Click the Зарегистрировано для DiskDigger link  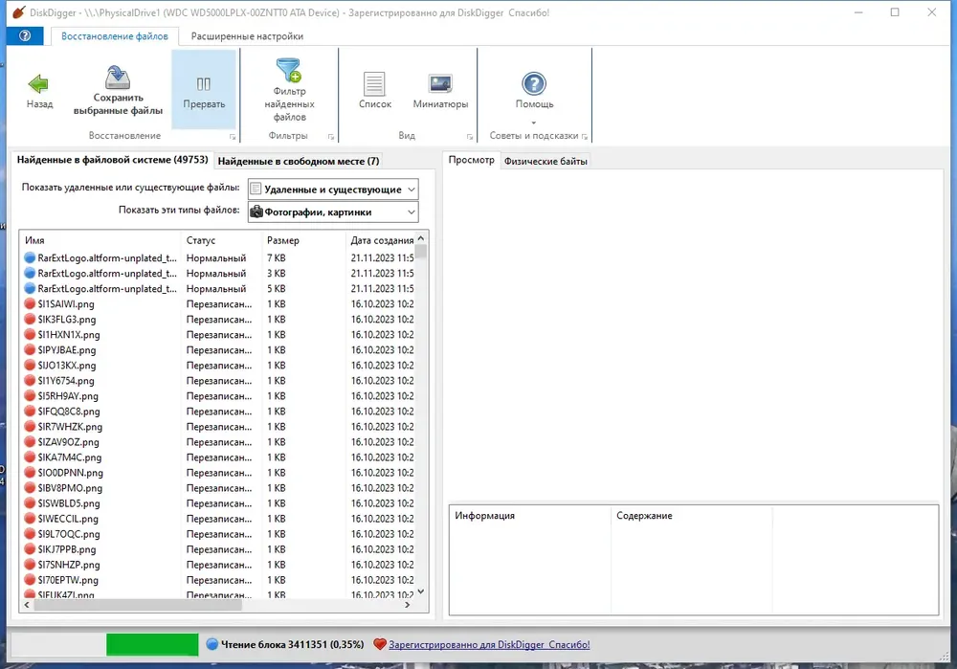point(489,644)
